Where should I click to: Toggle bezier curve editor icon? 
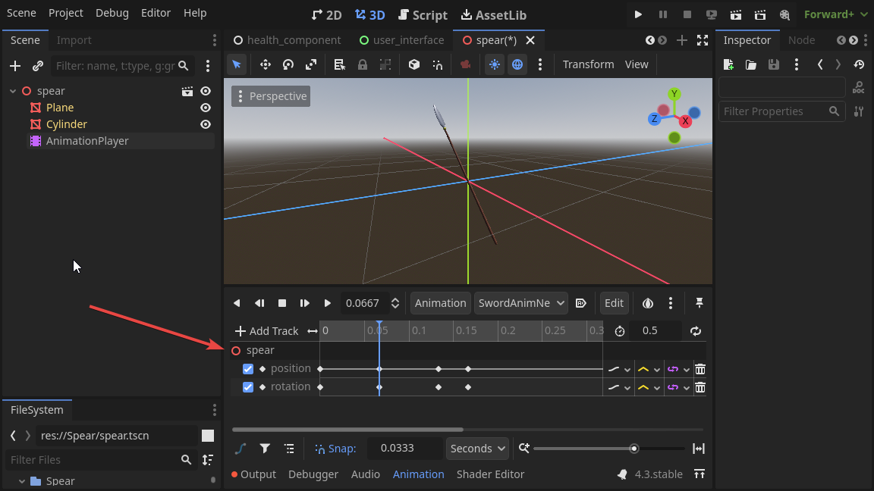[241, 449]
